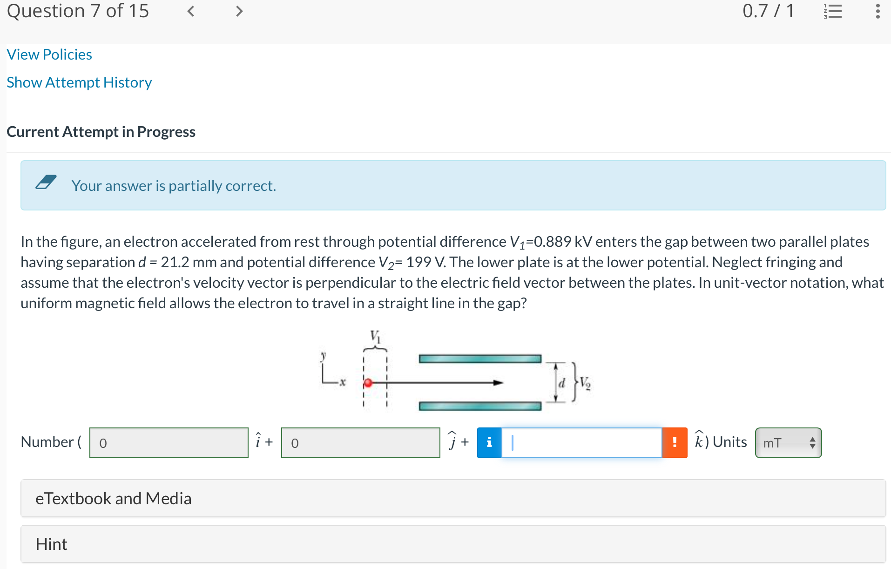
Task: Click the eraser icon in feedback banner
Action: 46,183
